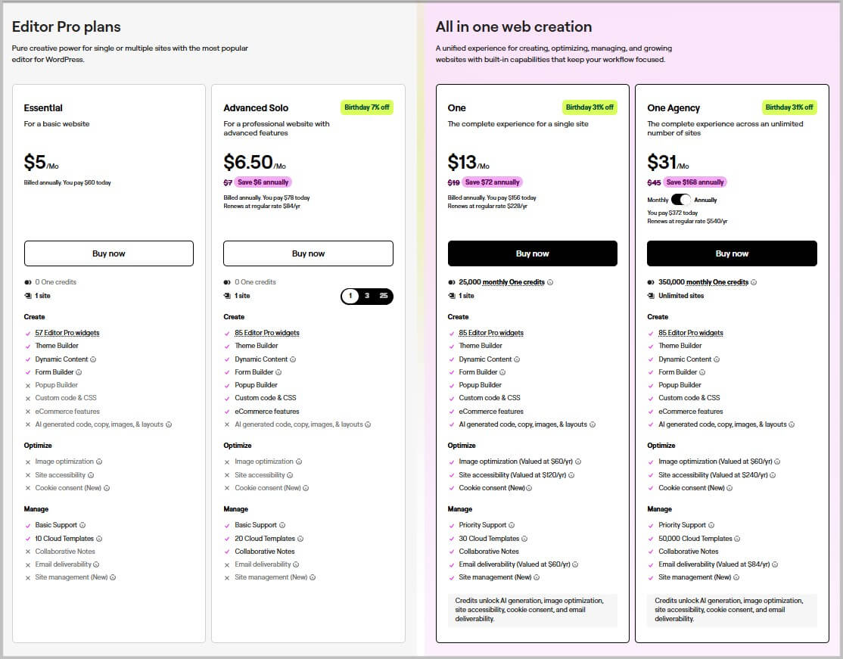Click Unlimited sites in One Agency

[x=680, y=296]
